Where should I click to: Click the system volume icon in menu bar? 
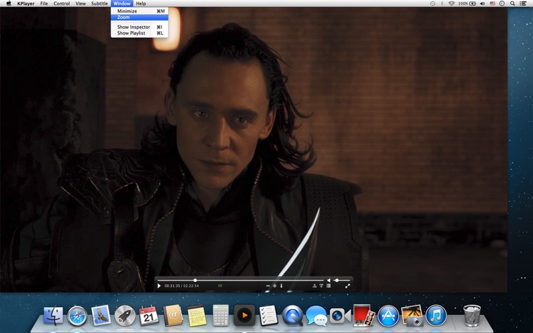[x=482, y=3]
